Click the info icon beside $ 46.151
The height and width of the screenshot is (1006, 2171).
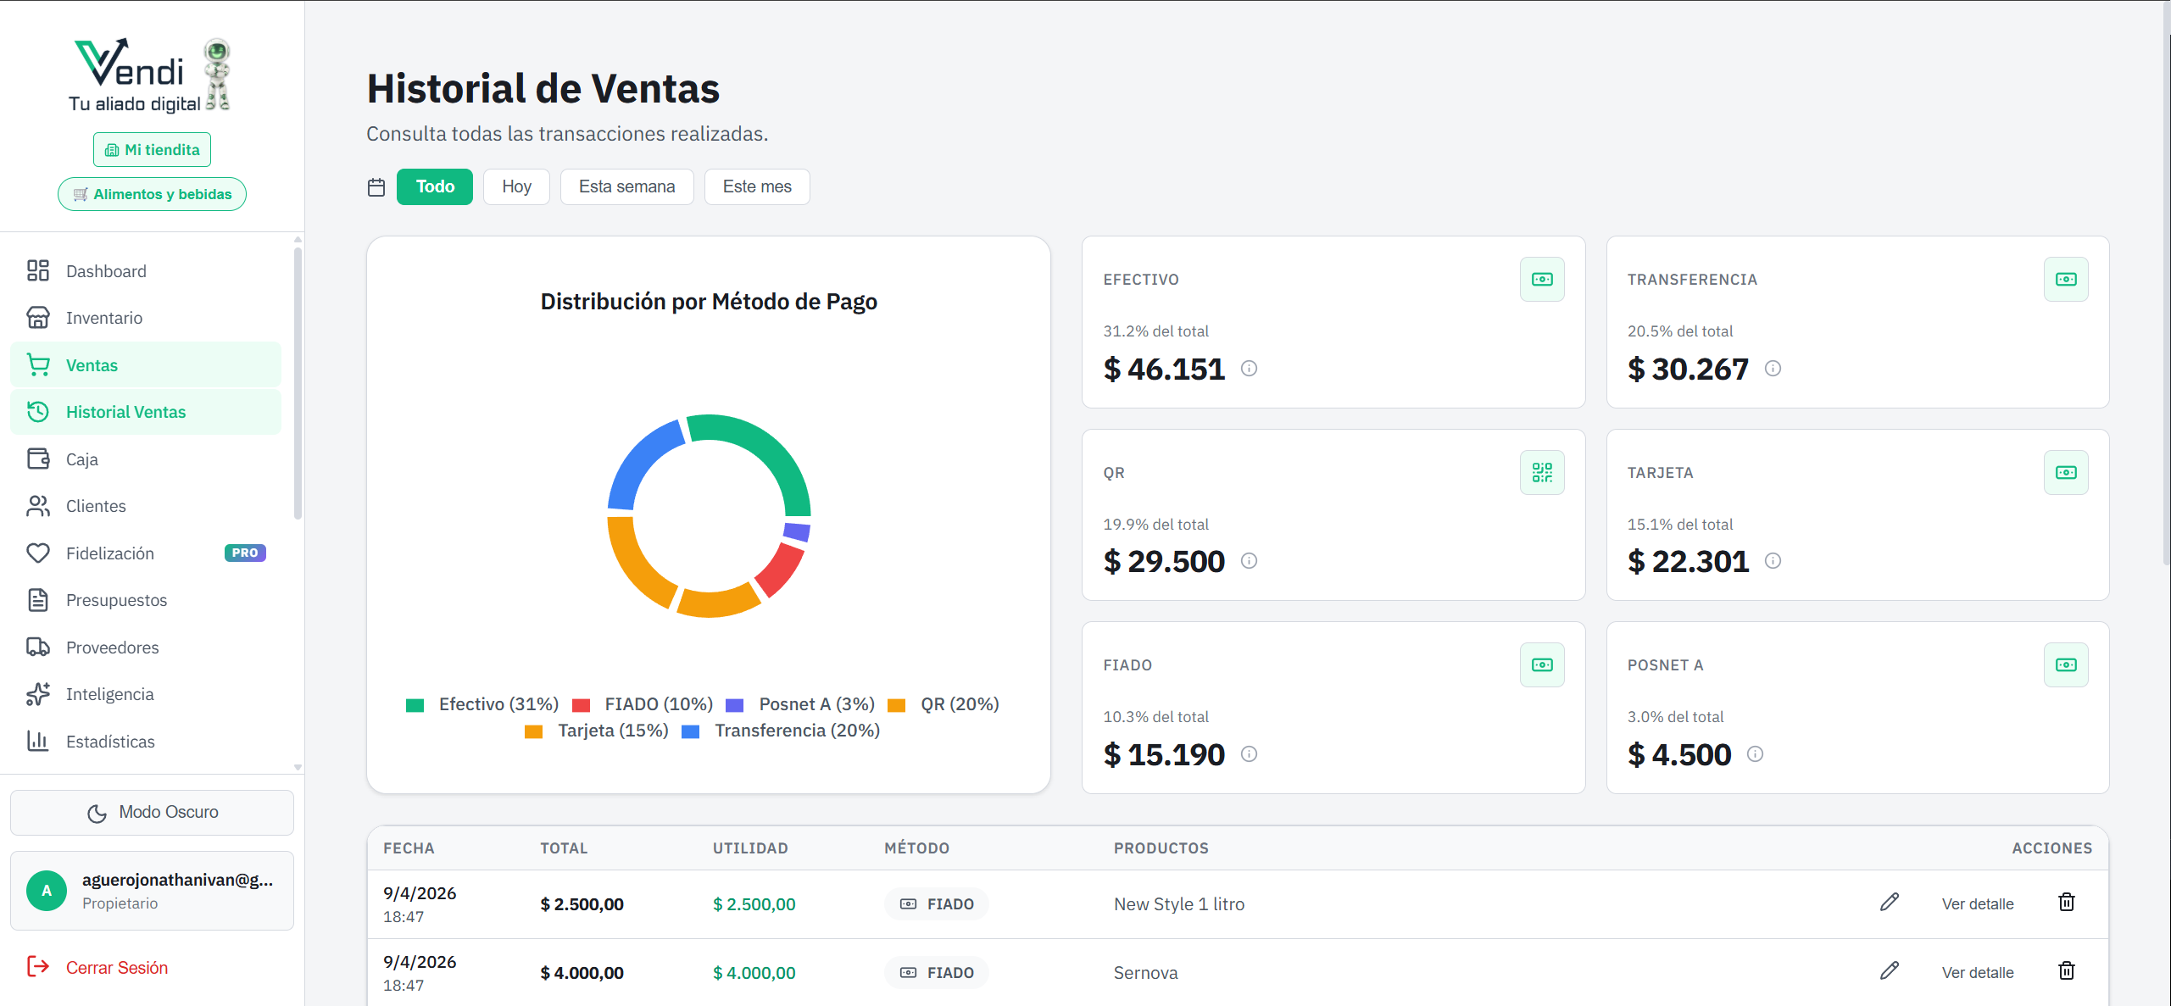pyautogui.click(x=1250, y=369)
